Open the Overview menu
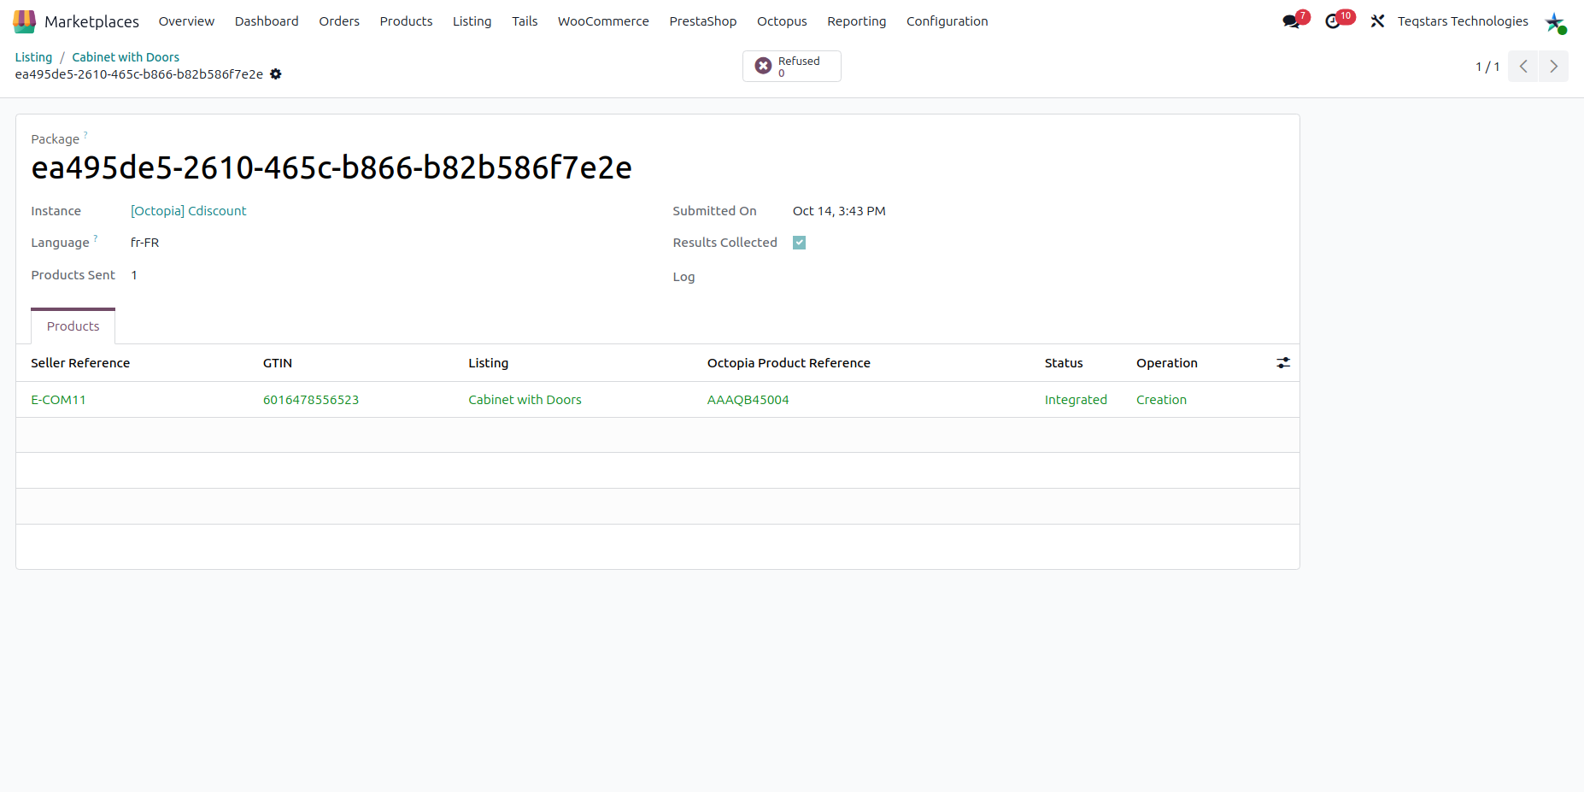This screenshot has width=1584, height=792. (186, 21)
